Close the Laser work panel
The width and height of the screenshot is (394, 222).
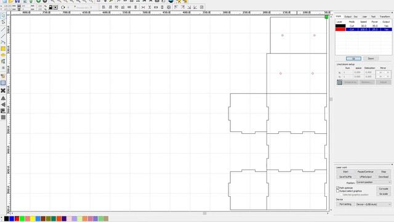(x=392, y=165)
